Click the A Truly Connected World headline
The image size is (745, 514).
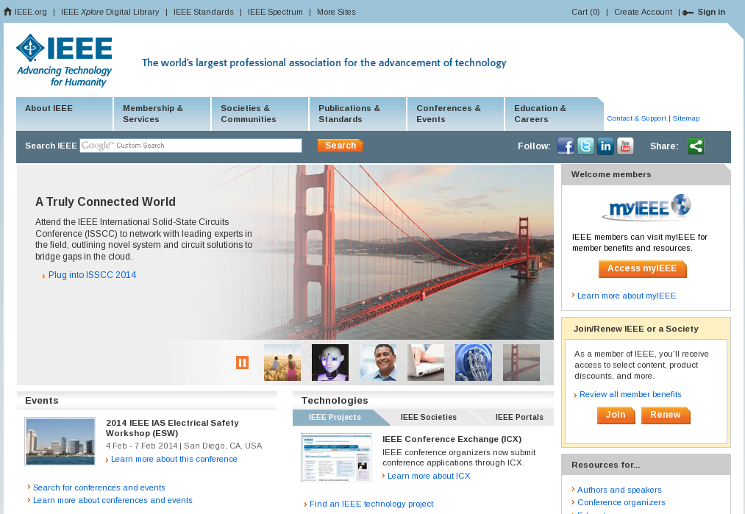point(105,202)
